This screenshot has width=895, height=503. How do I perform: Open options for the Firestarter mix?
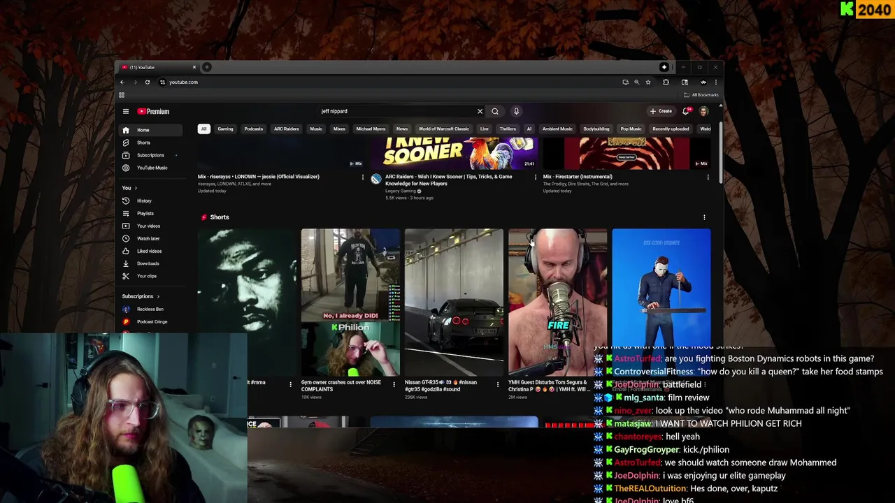pyautogui.click(x=708, y=177)
